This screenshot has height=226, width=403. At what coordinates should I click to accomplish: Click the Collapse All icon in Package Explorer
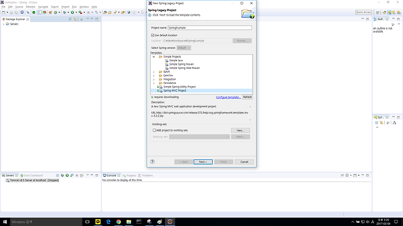[71, 19]
